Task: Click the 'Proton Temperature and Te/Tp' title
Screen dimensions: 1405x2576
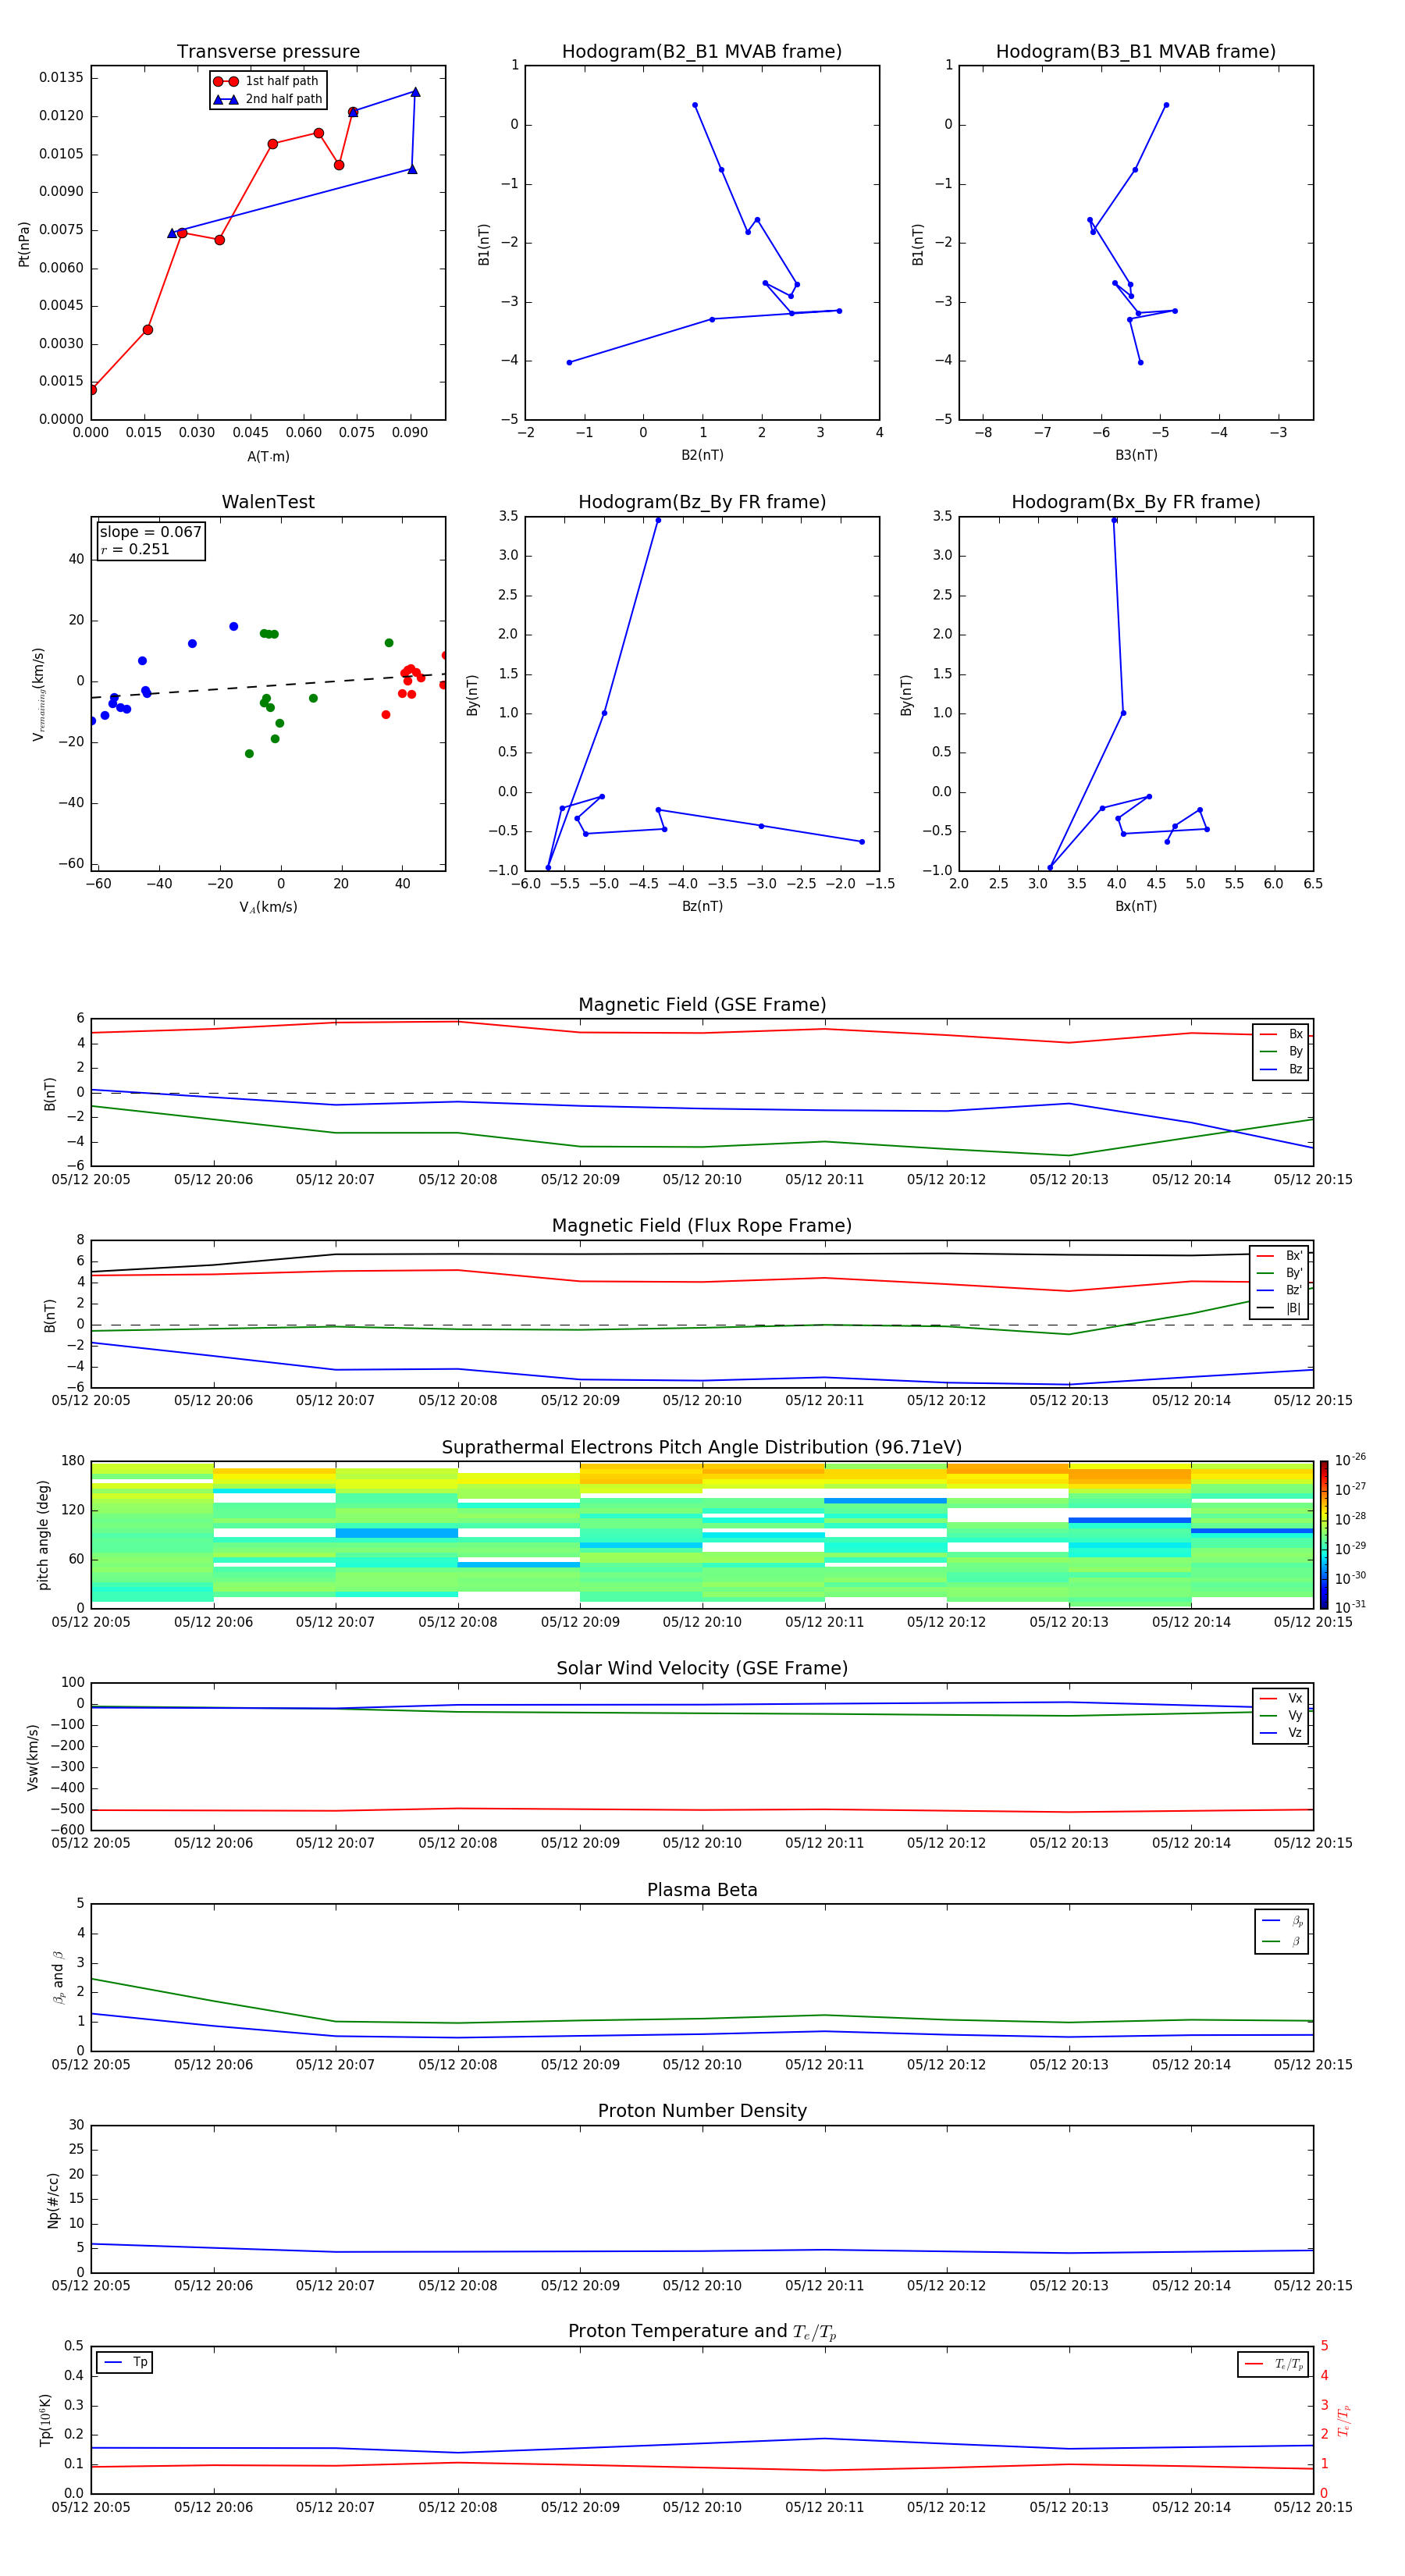Action: point(702,2332)
